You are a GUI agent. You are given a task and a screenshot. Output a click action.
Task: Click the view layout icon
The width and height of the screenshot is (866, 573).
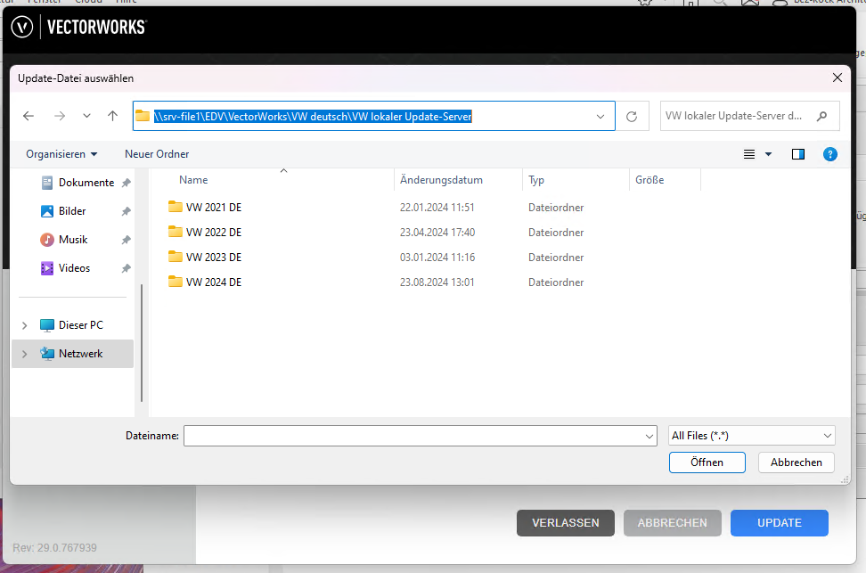tap(750, 154)
